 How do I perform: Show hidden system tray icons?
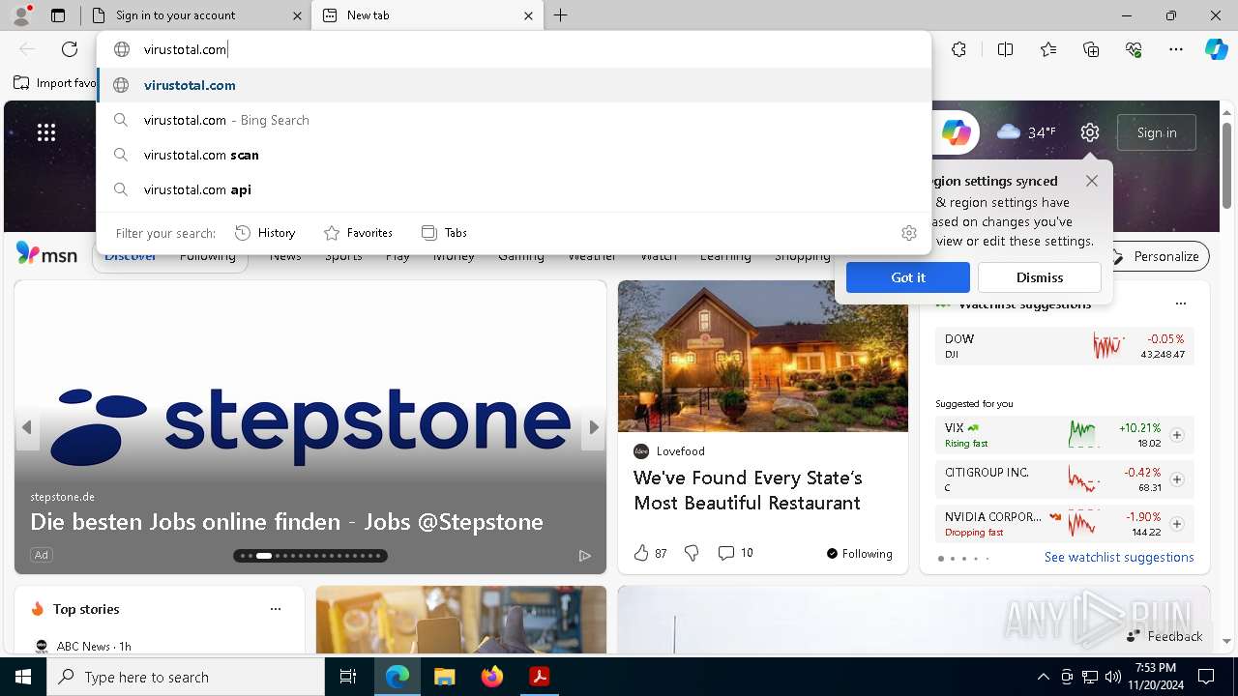coord(1043,677)
